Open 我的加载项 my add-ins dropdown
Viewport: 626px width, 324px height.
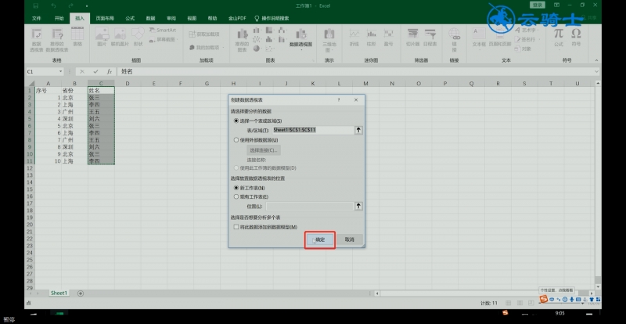click(206, 47)
